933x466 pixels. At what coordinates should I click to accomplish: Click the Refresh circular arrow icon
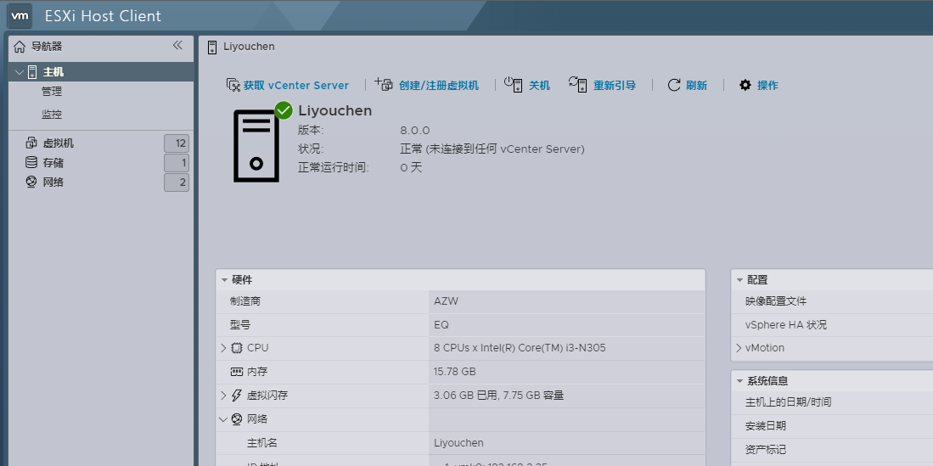(673, 85)
